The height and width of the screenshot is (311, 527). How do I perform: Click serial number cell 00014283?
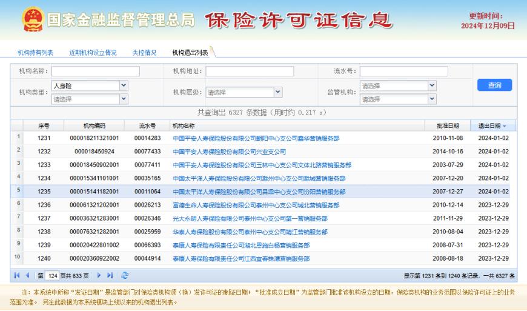point(148,138)
